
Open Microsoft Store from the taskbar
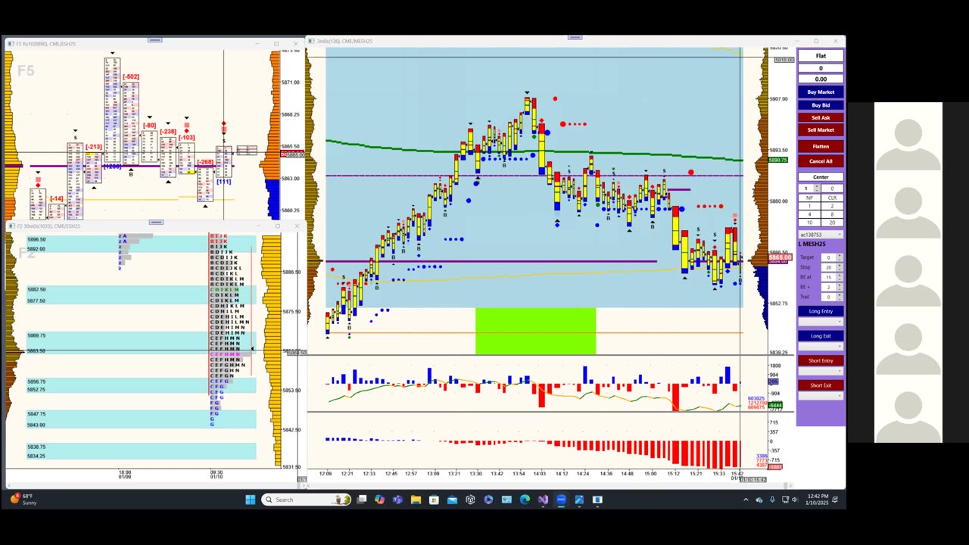click(434, 500)
